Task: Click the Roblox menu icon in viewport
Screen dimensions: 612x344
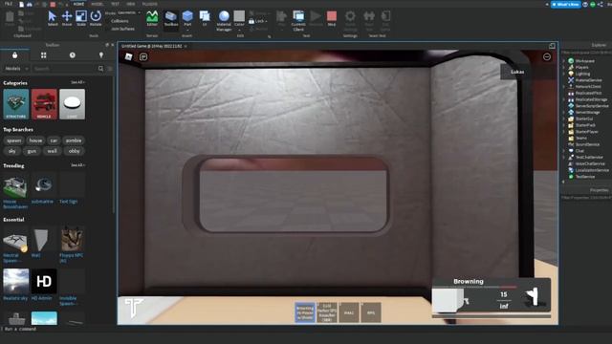Action: pyautogui.click(x=128, y=57)
